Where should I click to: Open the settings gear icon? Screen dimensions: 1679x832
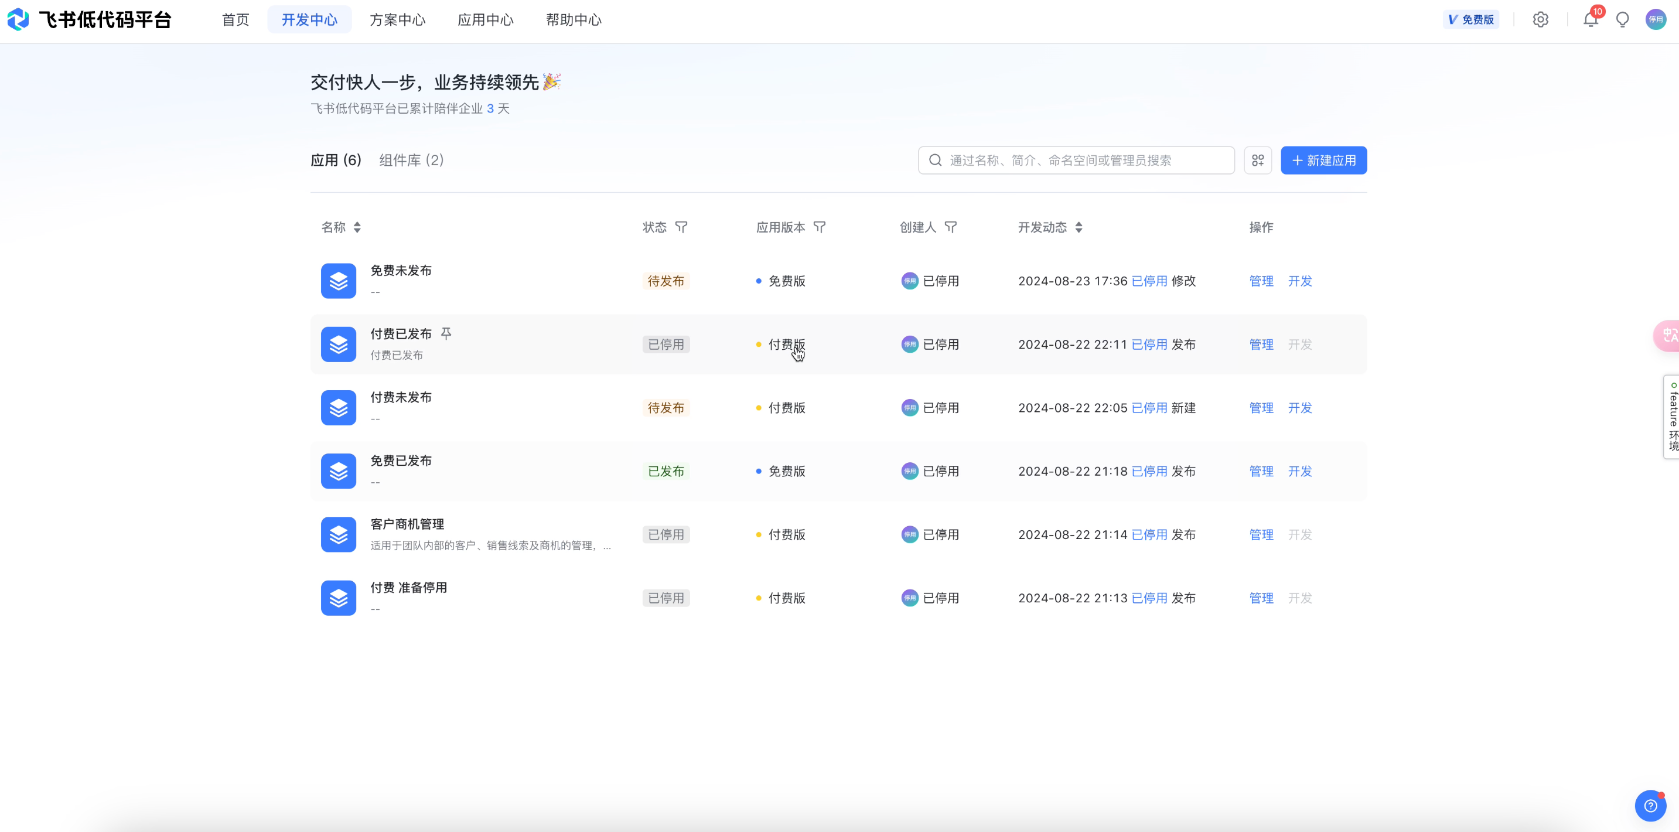[1540, 19]
